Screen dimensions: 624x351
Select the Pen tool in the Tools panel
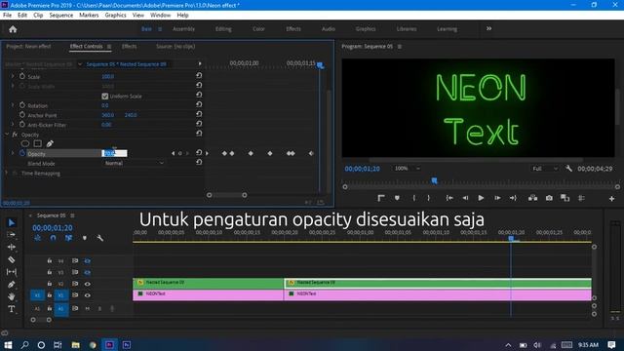(12, 284)
